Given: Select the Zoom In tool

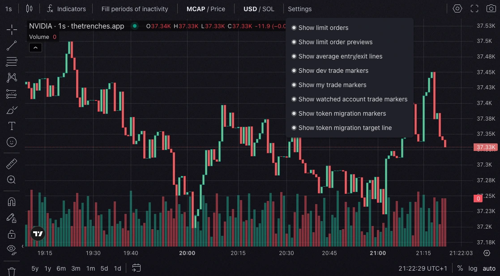Looking at the screenshot, I should pyautogui.click(x=12, y=180).
